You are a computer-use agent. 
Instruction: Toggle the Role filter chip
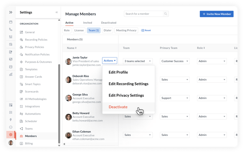point(67,30)
